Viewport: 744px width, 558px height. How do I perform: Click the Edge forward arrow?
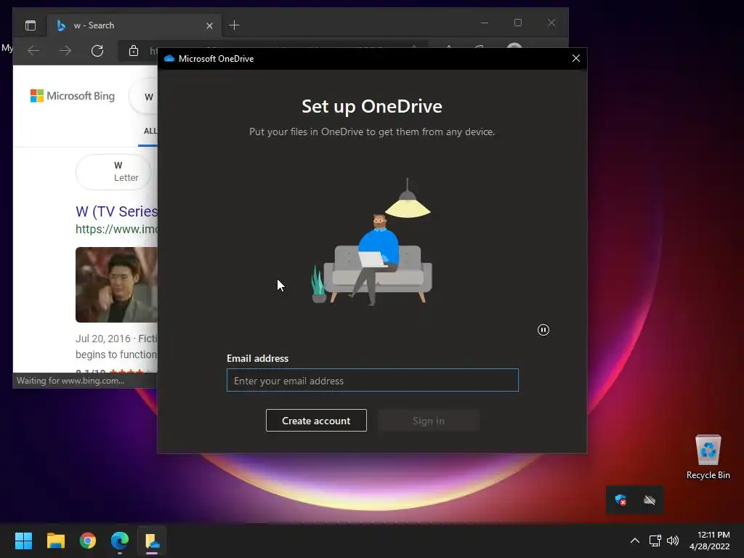pyautogui.click(x=65, y=50)
